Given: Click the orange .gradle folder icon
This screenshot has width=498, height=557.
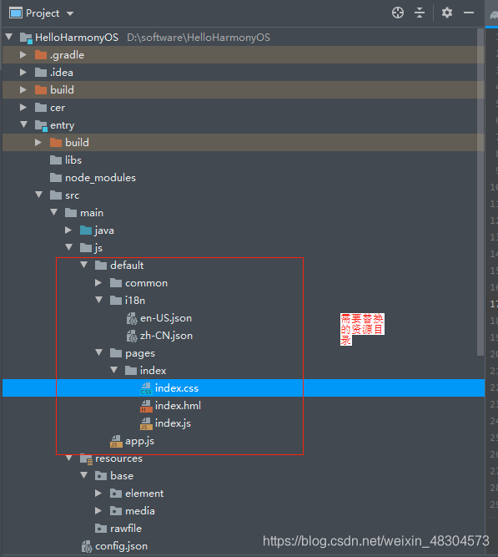Looking at the screenshot, I should click(41, 55).
